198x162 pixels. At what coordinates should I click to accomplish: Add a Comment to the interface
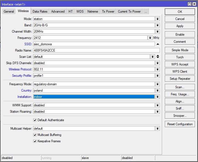[x=180, y=42]
